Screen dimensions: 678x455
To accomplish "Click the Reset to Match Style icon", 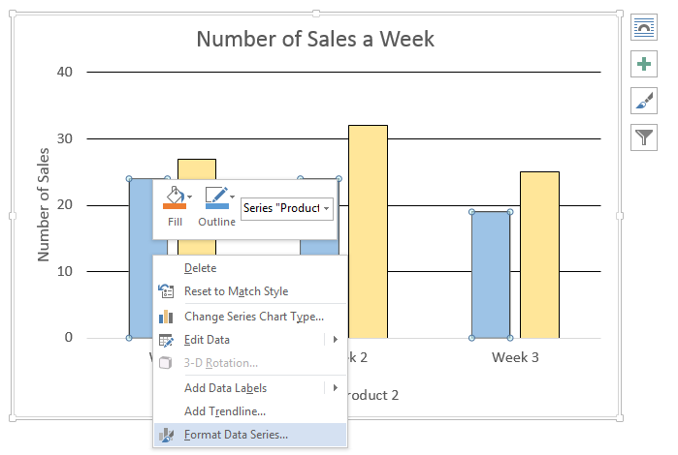I will pyautogui.click(x=166, y=291).
